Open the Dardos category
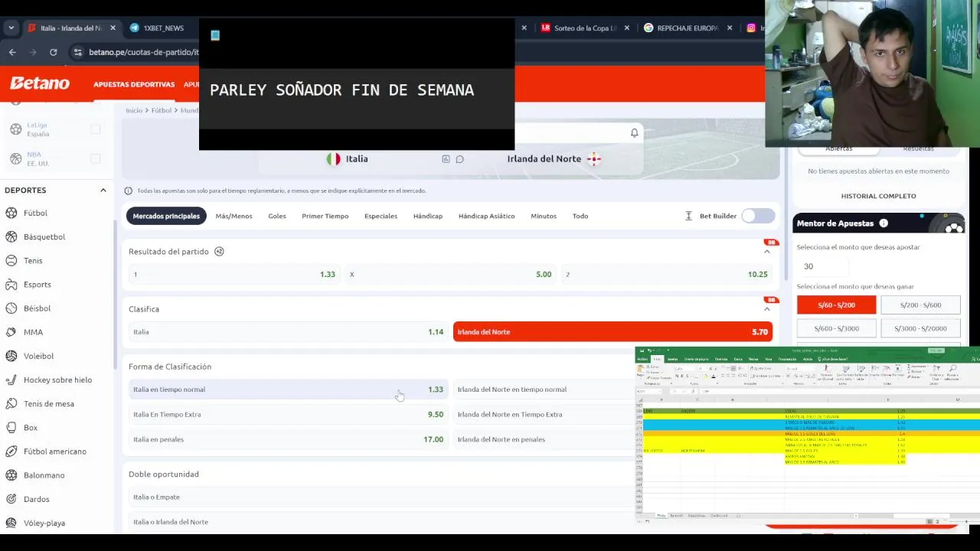The image size is (980, 551). 37,499
